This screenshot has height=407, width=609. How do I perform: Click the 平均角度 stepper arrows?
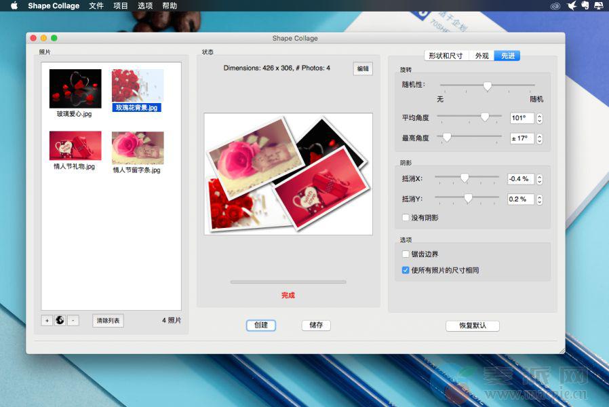point(539,118)
